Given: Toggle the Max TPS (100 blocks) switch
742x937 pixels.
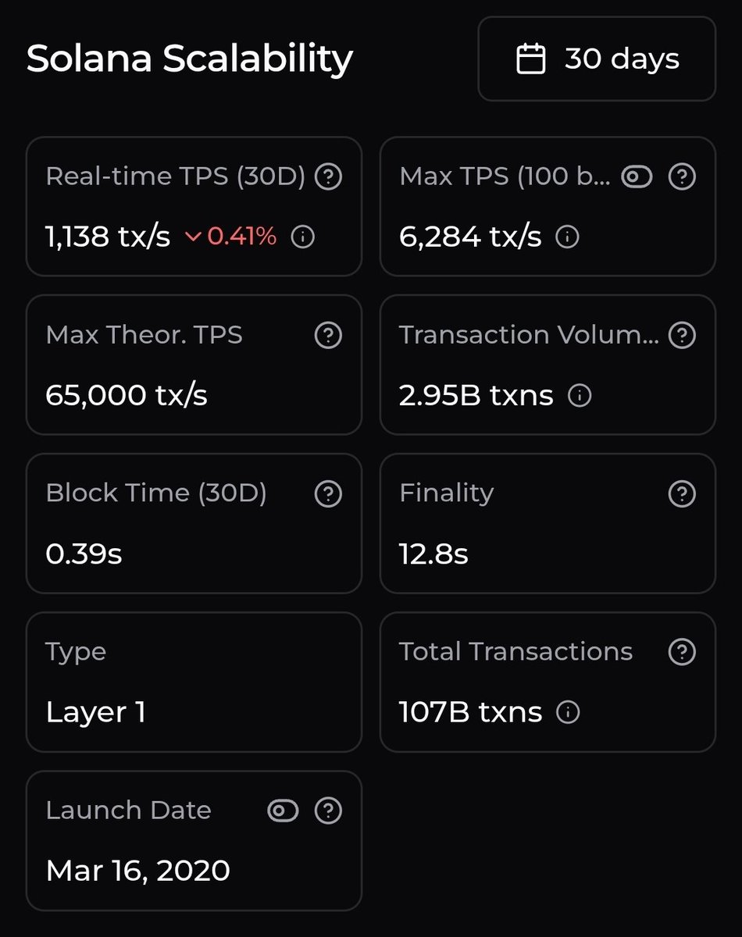Looking at the screenshot, I should [x=637, y=177].
